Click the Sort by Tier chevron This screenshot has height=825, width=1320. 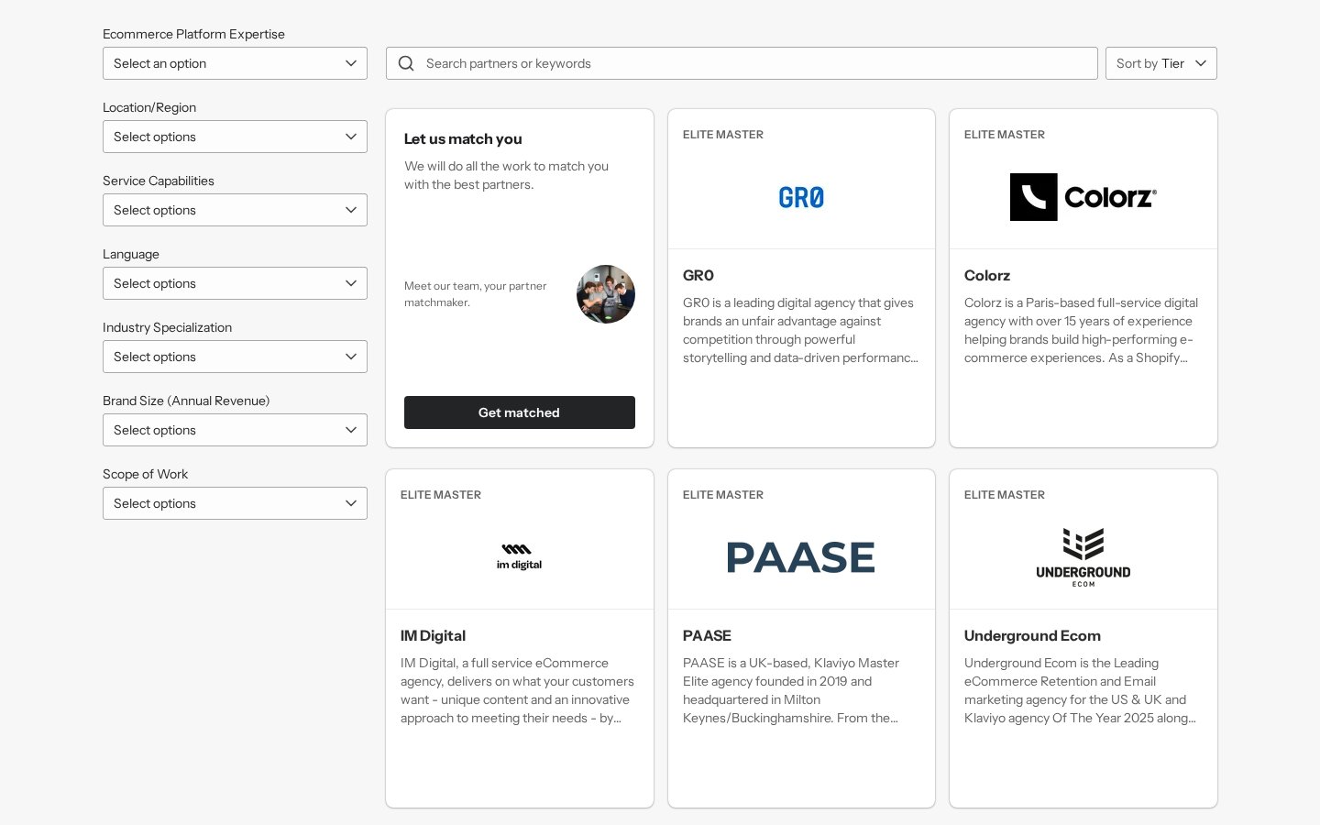pos(1201,63)
